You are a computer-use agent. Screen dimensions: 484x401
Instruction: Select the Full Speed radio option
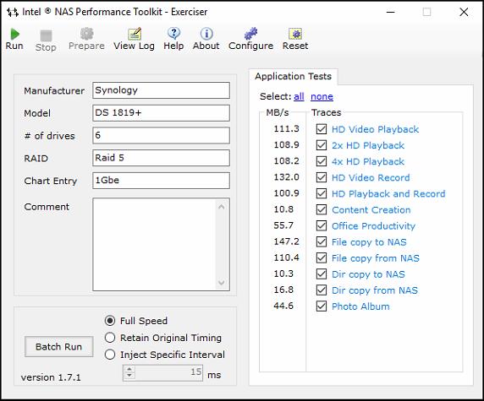[x=110, y=321]
